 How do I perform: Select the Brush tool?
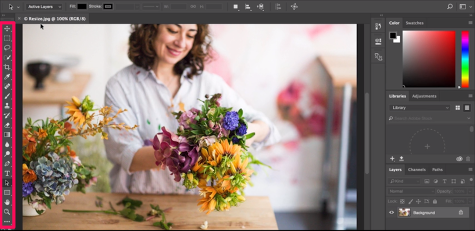click(x=7, y=96)
